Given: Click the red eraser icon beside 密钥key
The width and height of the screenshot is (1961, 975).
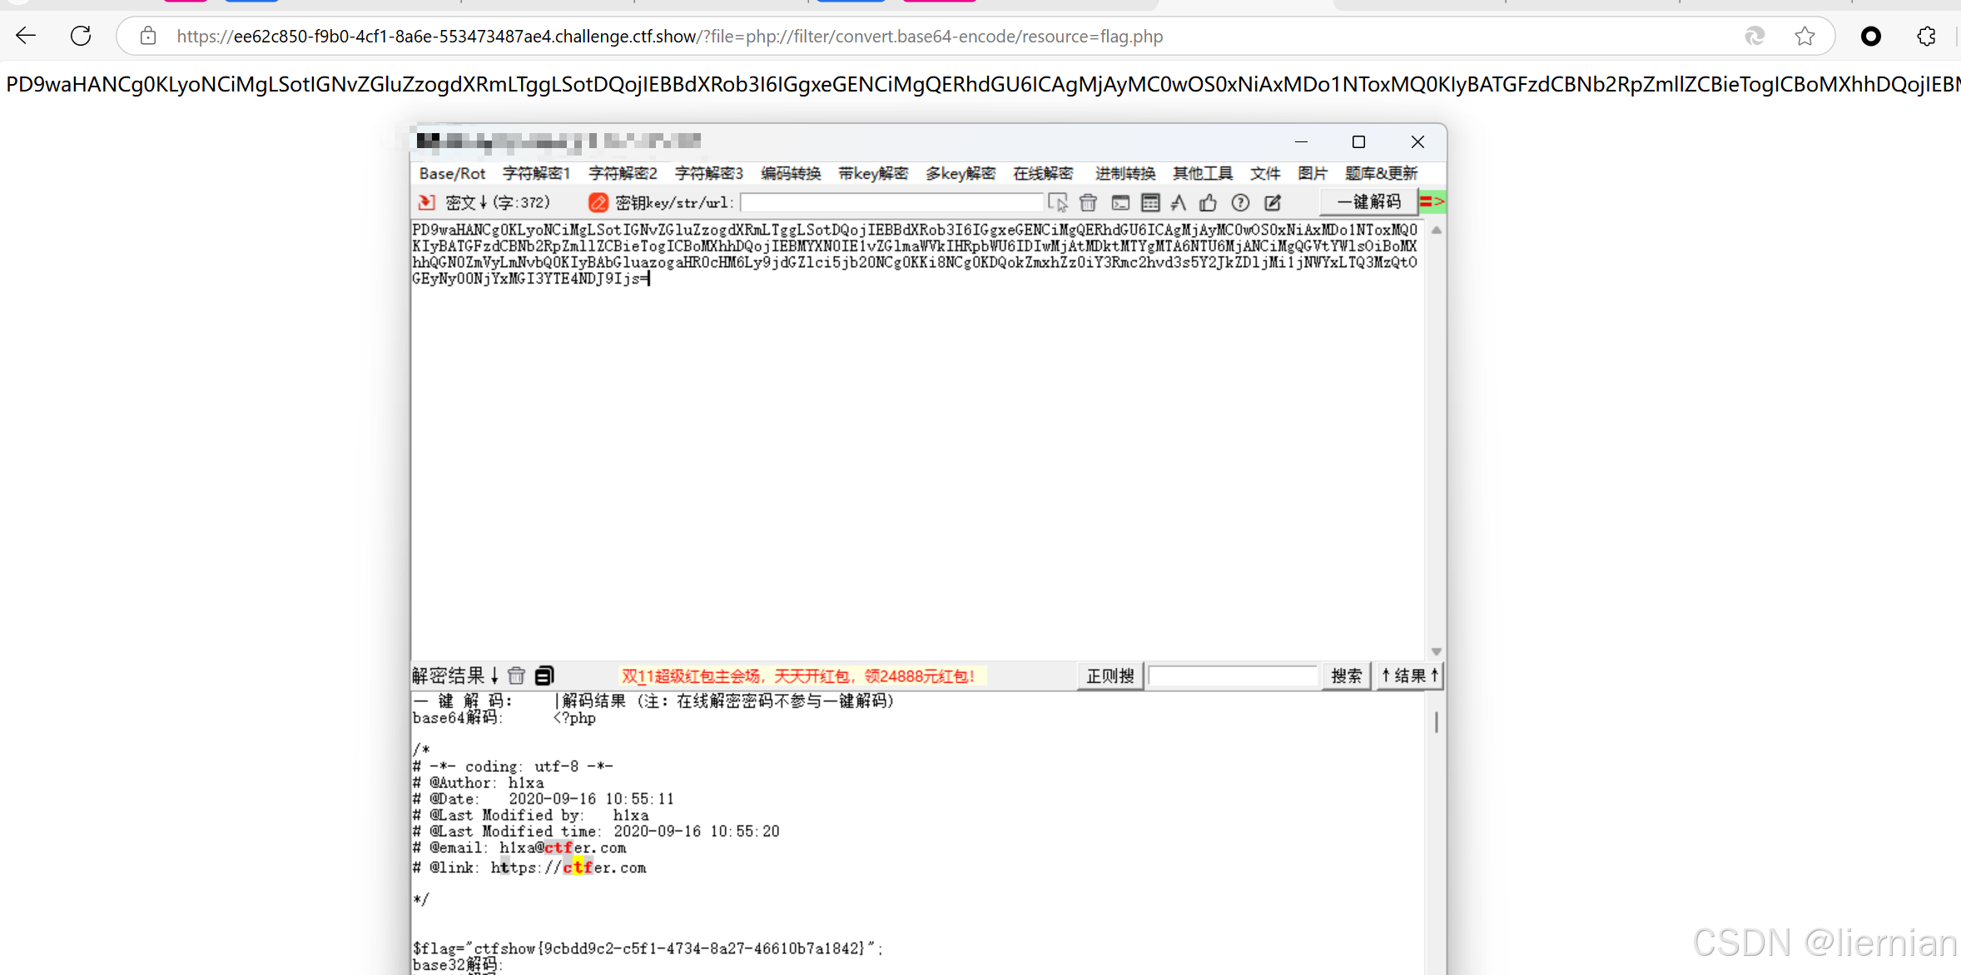Looking at the screenshot, I should point(598,202).
